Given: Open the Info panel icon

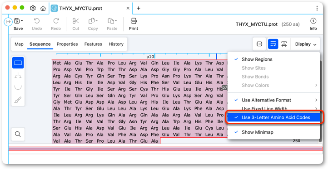Looking at the screenshot, I should (x=313, y=21).
